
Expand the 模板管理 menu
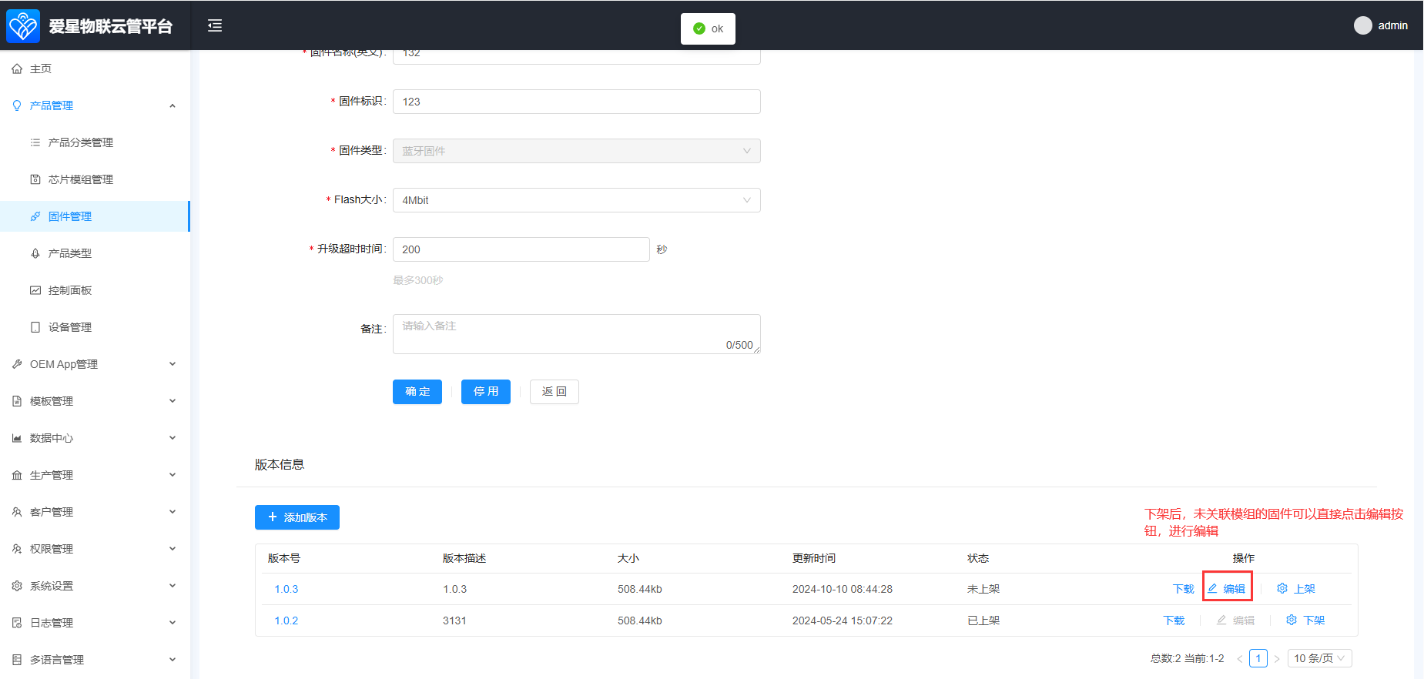point(95,401)
